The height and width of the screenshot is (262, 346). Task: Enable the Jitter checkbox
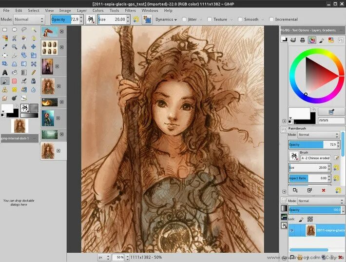click(x=184, y=20)
